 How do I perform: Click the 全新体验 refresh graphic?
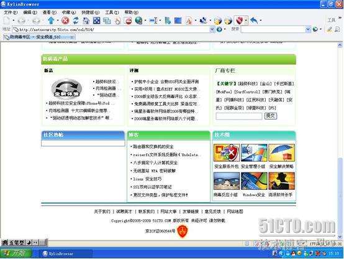click(x=66, y=88)
